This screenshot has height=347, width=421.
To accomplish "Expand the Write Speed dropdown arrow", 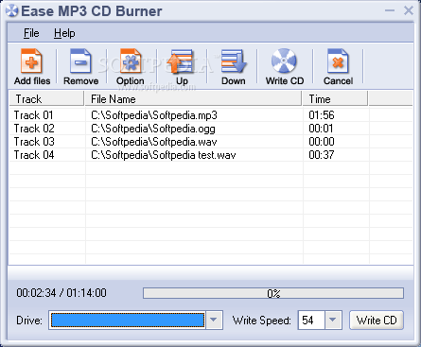I will [332, 320].
